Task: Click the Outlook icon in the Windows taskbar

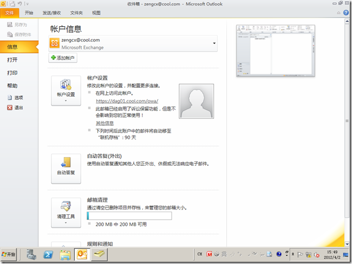Action: click(82, 254)
